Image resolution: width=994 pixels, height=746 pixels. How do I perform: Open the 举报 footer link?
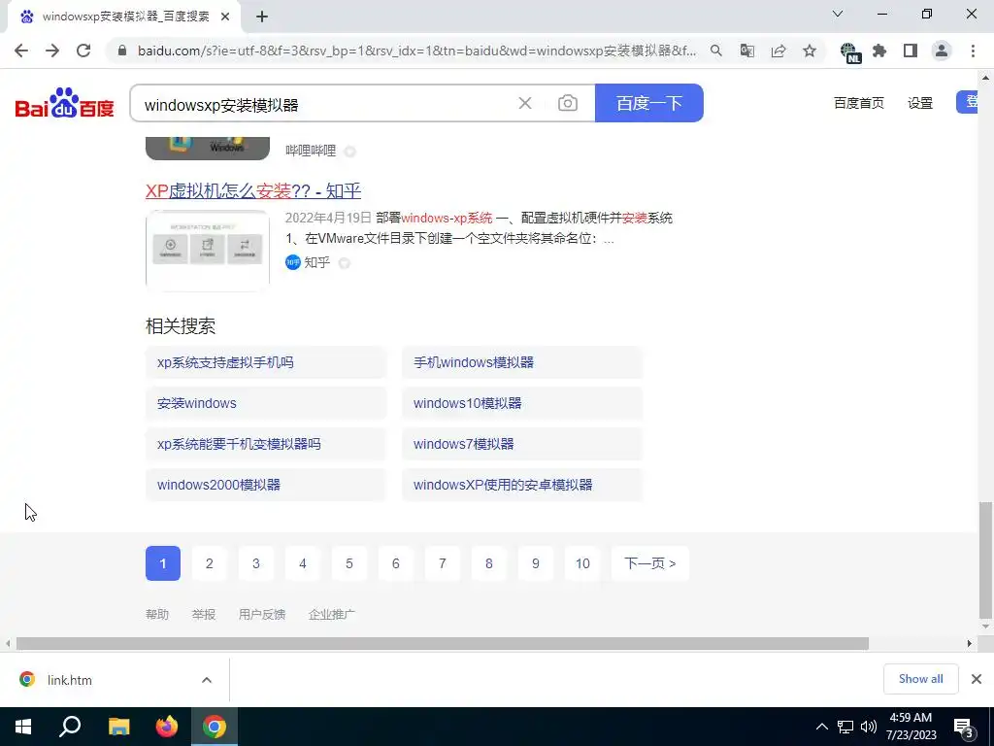click(x=204, y=614)
